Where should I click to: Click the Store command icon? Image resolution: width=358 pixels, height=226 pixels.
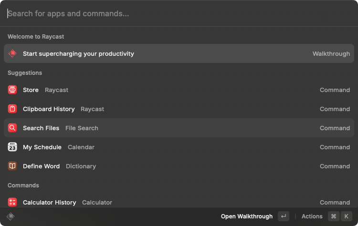point(12,90)
